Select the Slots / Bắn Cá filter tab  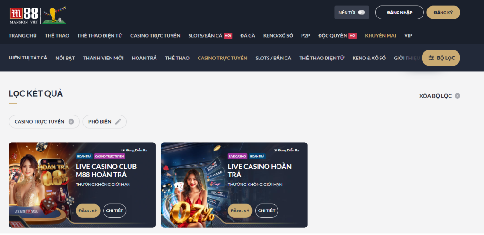point(273,58)
